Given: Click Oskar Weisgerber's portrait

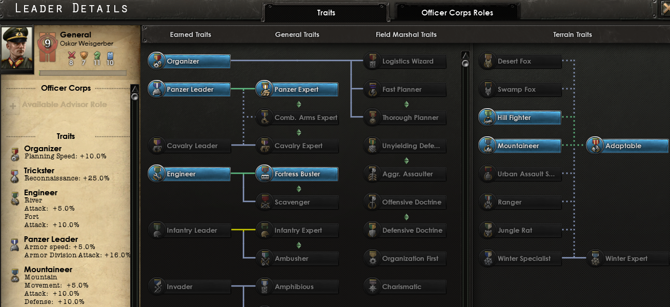Looking at the screenshot, I should point(17,49).
